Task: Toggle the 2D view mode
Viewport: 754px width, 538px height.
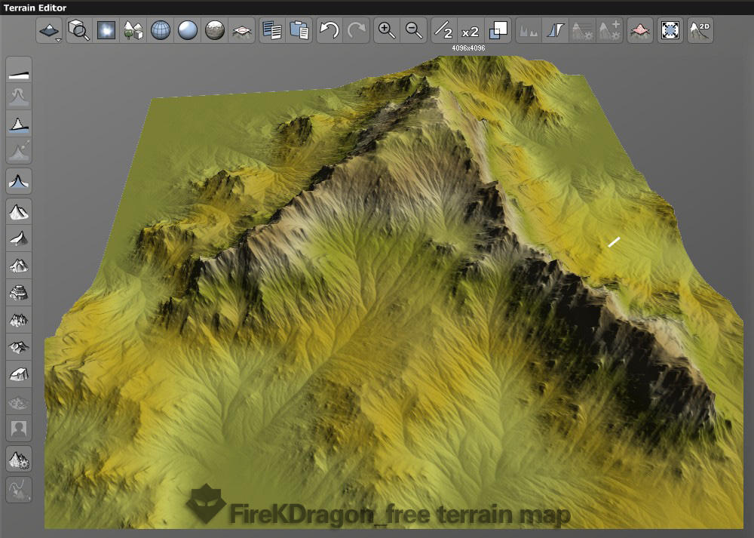Action: (700, 30)
